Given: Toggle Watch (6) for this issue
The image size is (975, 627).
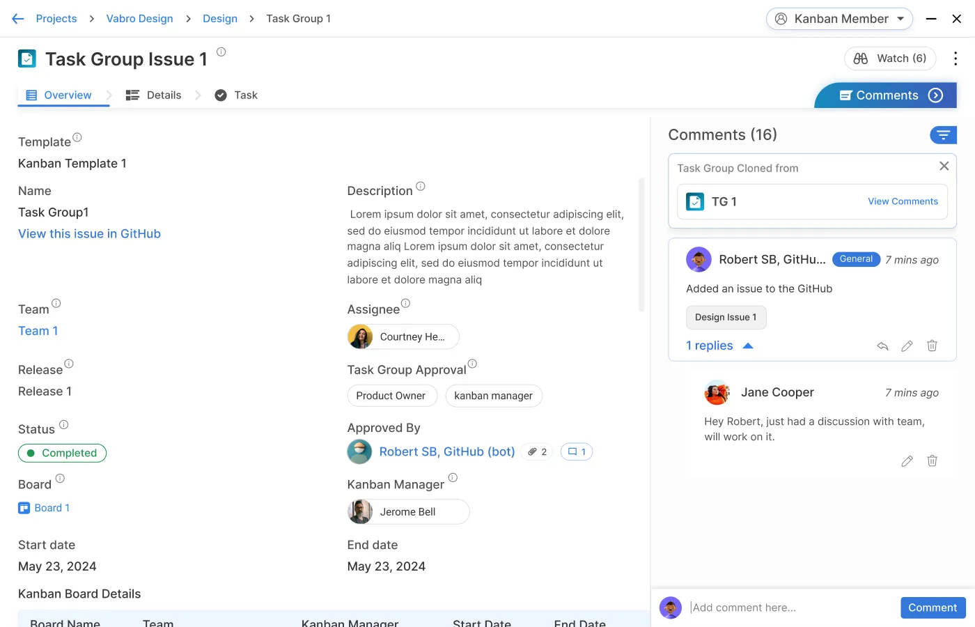Looking at the screenshot, I should [x=890, y=59].
